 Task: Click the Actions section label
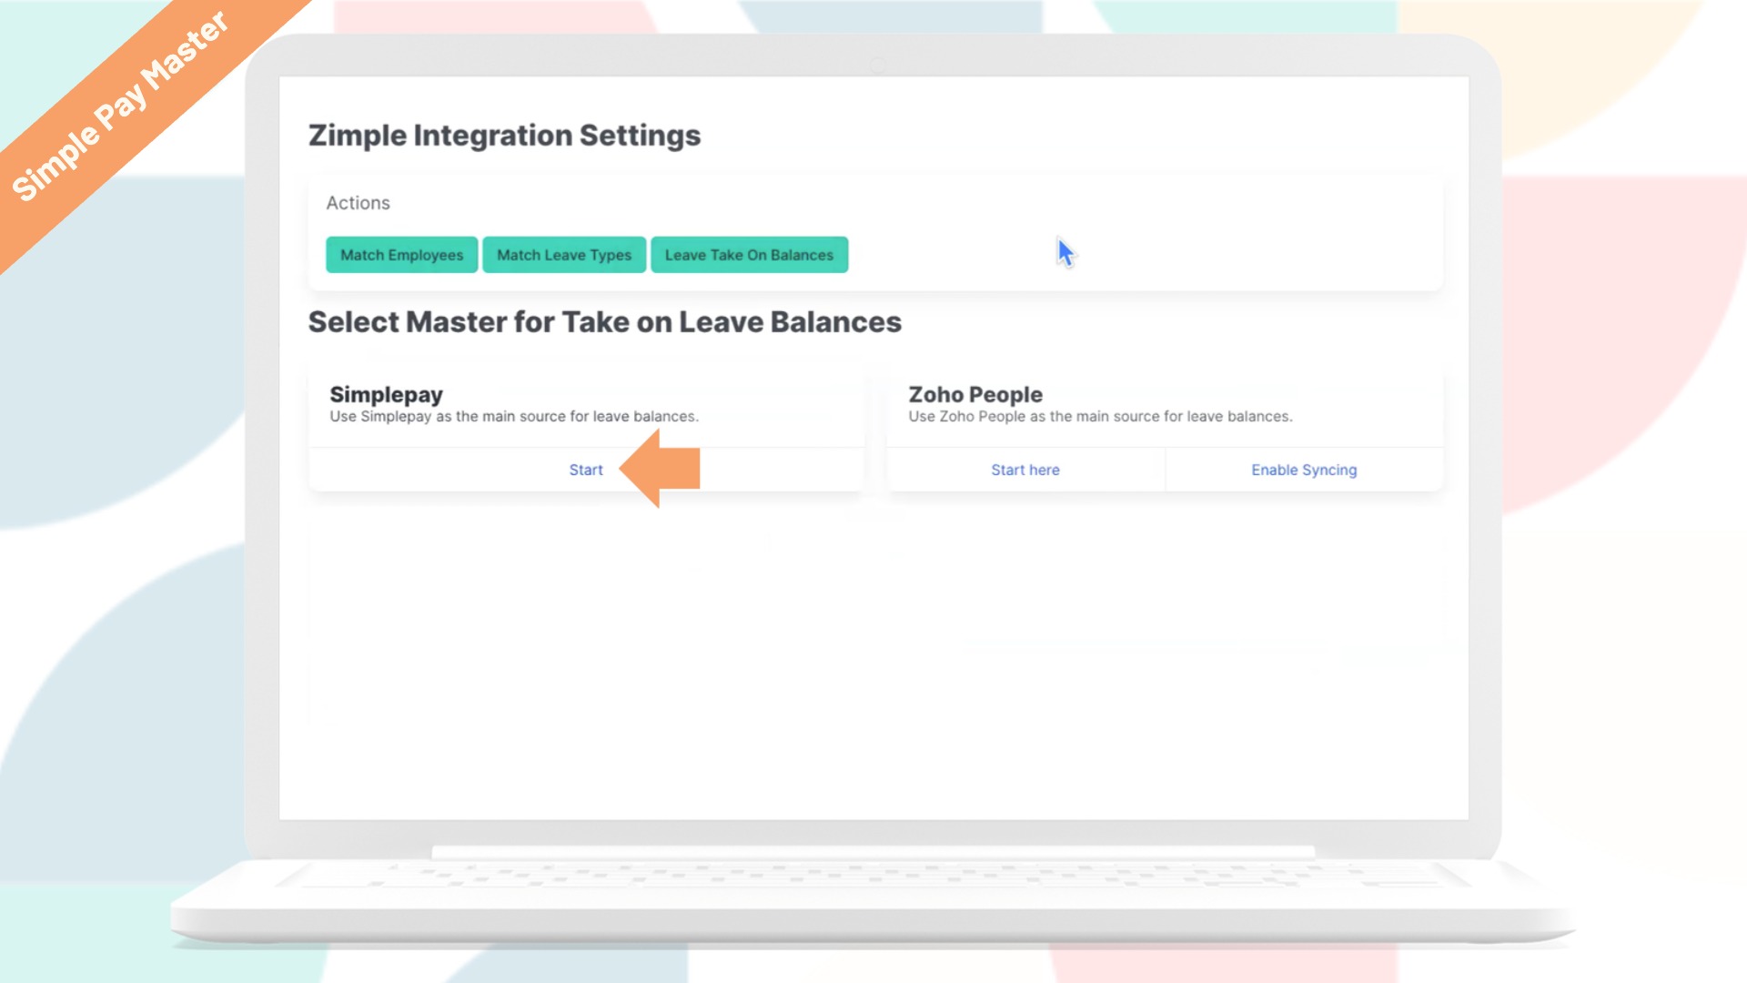[x=358, y=203]
